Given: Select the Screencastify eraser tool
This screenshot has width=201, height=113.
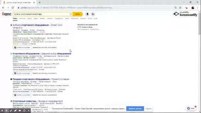Looking at the screenshot, I should tap(15, 110).
